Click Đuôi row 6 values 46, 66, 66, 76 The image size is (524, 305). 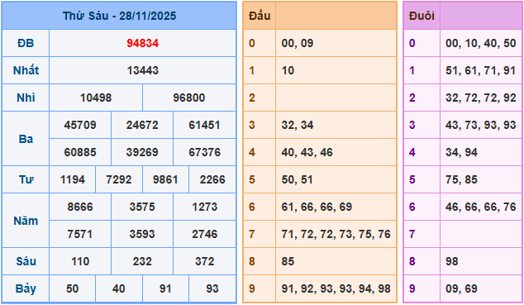[x=481, y=207]
